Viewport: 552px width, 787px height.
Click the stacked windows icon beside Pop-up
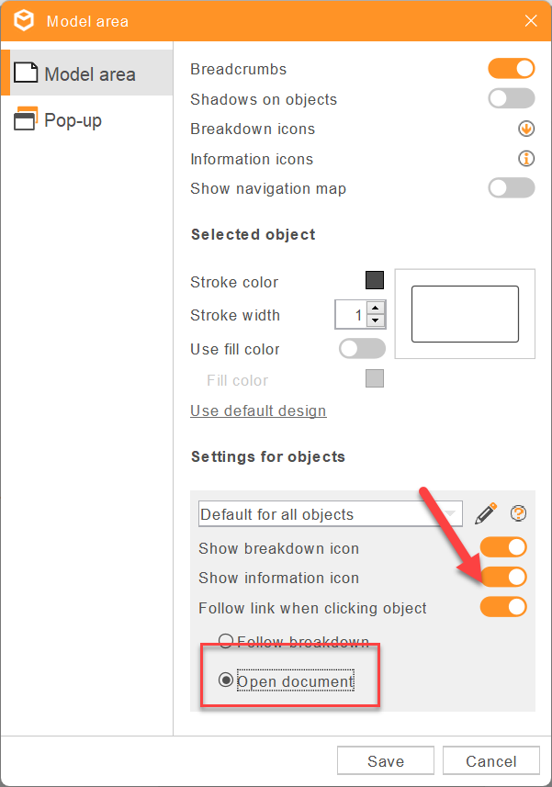click(25, 119)
